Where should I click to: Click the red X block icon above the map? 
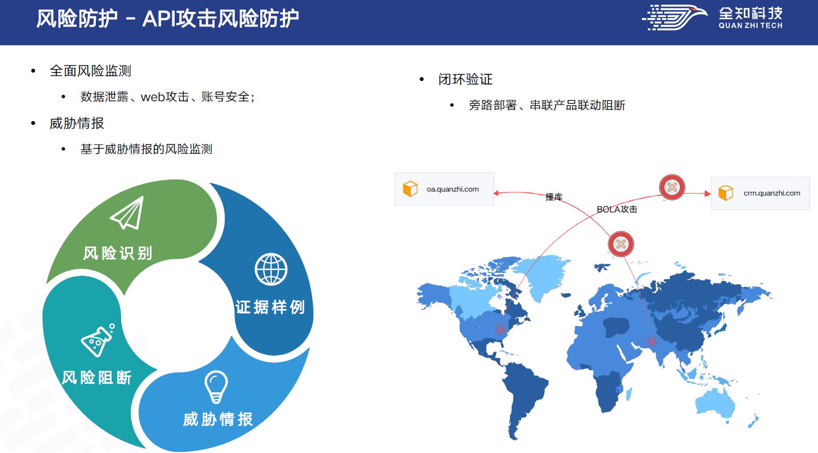[621, 244]
